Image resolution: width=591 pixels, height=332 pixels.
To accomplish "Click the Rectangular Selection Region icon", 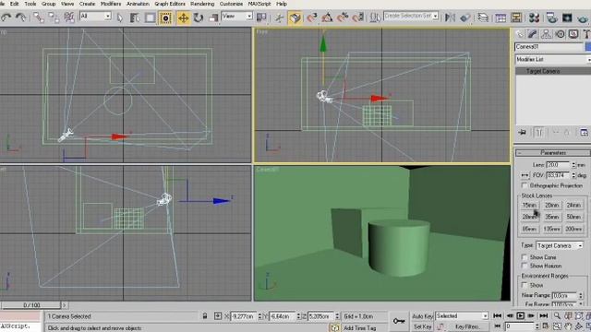I will 150,18.
